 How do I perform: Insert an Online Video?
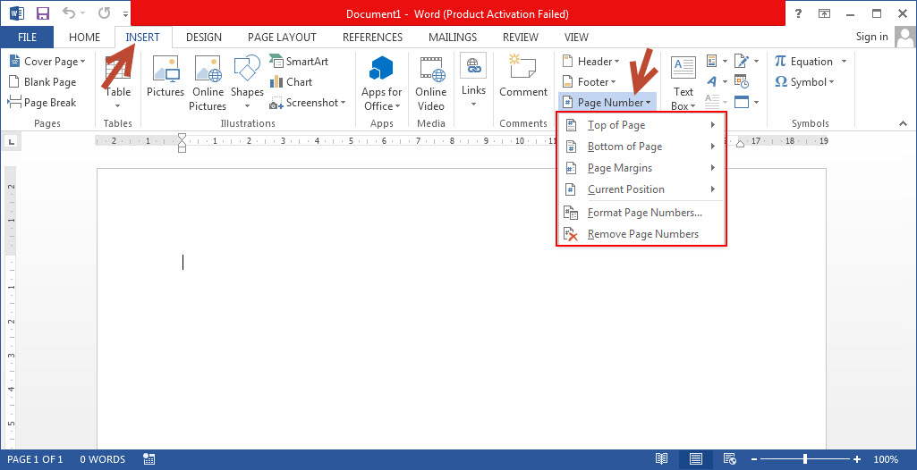(x=431, y=83)
